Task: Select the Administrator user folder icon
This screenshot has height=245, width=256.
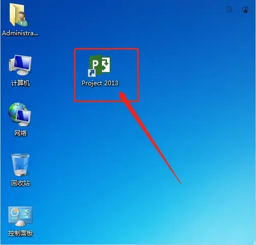Action: [19, 15]
